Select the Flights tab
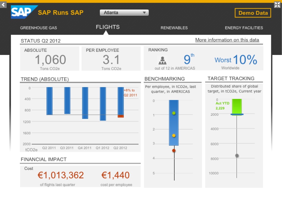This screenshot has width=282, height=211. (108, 27)
